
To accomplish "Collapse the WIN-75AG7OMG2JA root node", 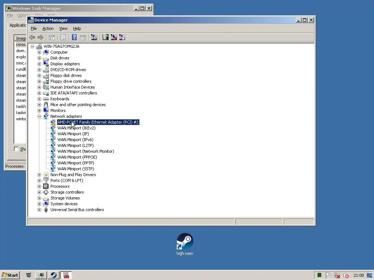I will (33, 46).
